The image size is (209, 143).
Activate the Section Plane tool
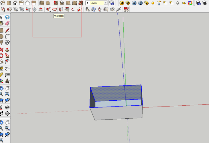(7, 113)
